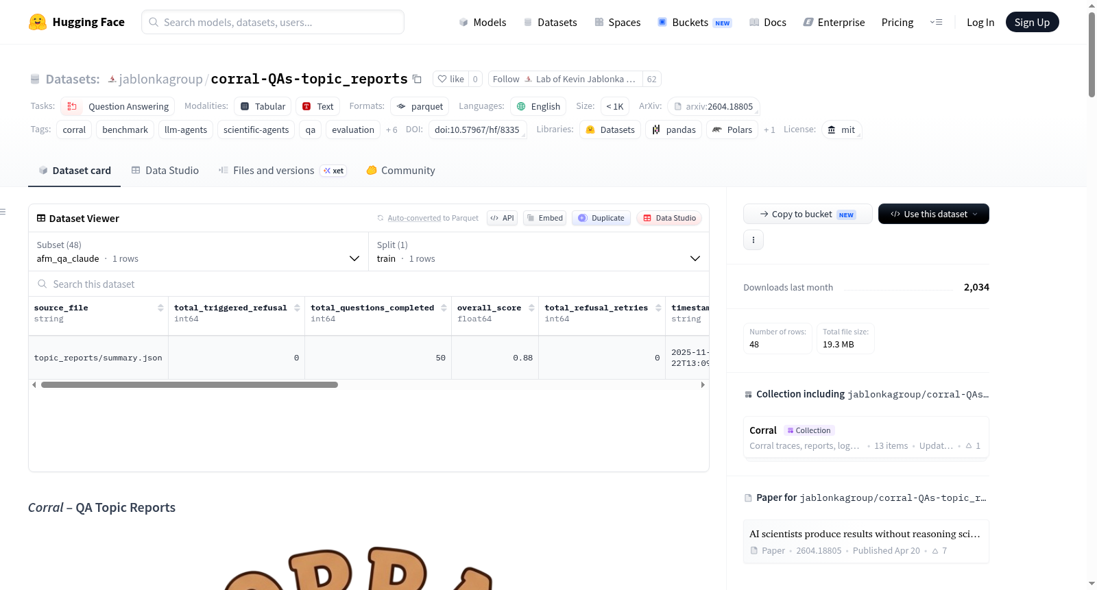
Task: Switch to the Dataset card tab
Action: click(x=75, y=171)
